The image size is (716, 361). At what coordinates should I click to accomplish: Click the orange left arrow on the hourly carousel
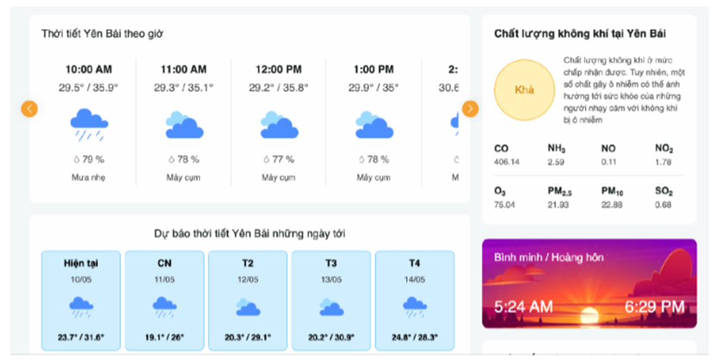tap(29, 109)
